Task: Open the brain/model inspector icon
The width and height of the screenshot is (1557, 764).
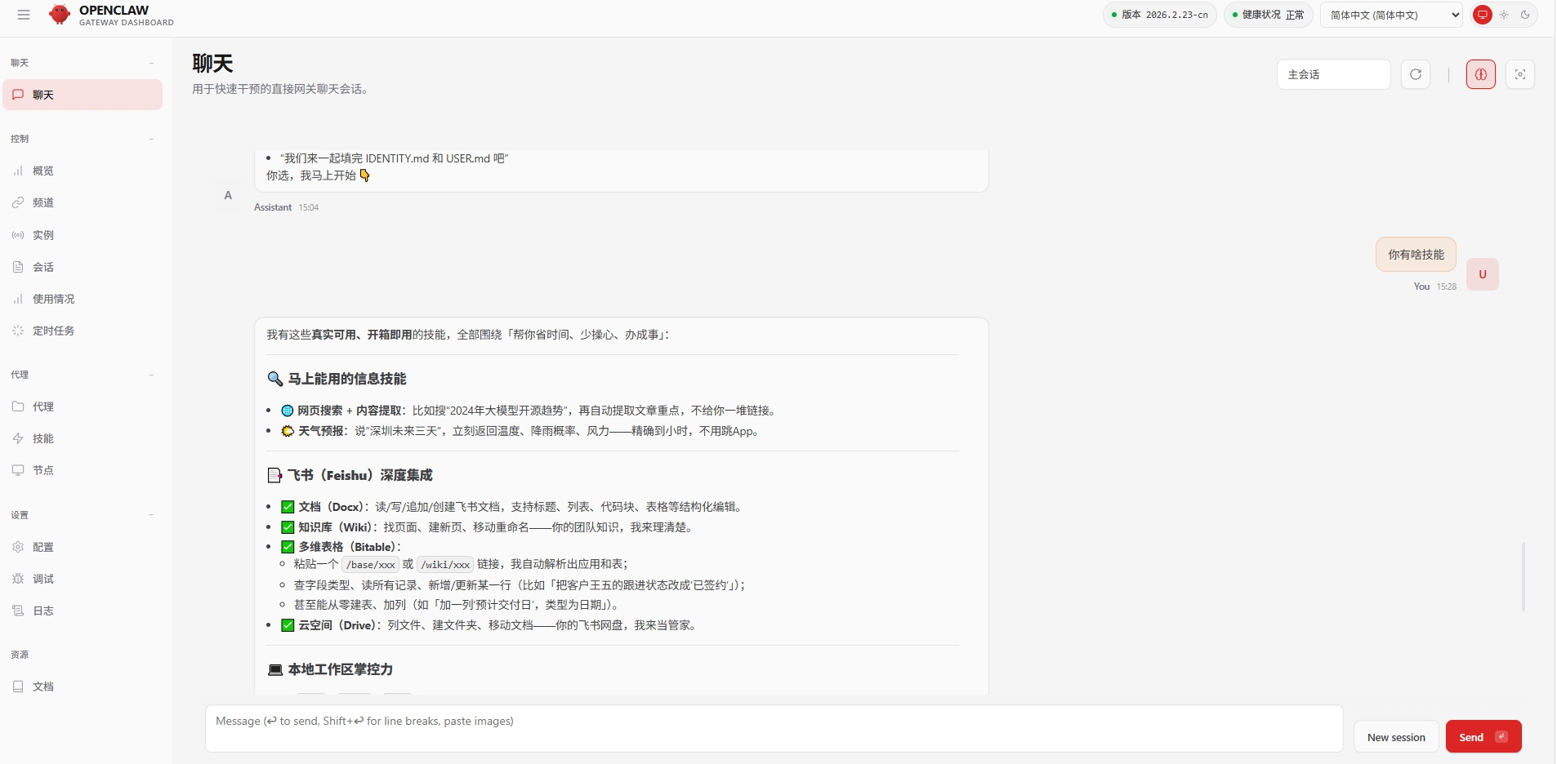Action: [1480, 73]
